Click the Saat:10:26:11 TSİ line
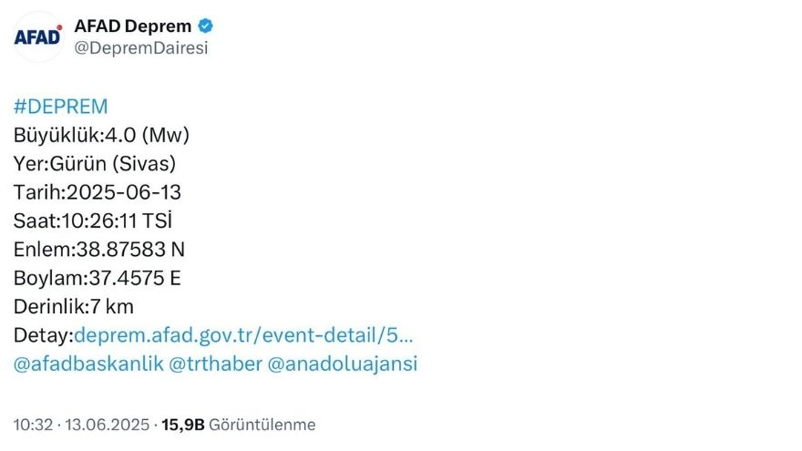Image resolution: width=802 pixels, height=451 pixels. click(x=93, y=221)
